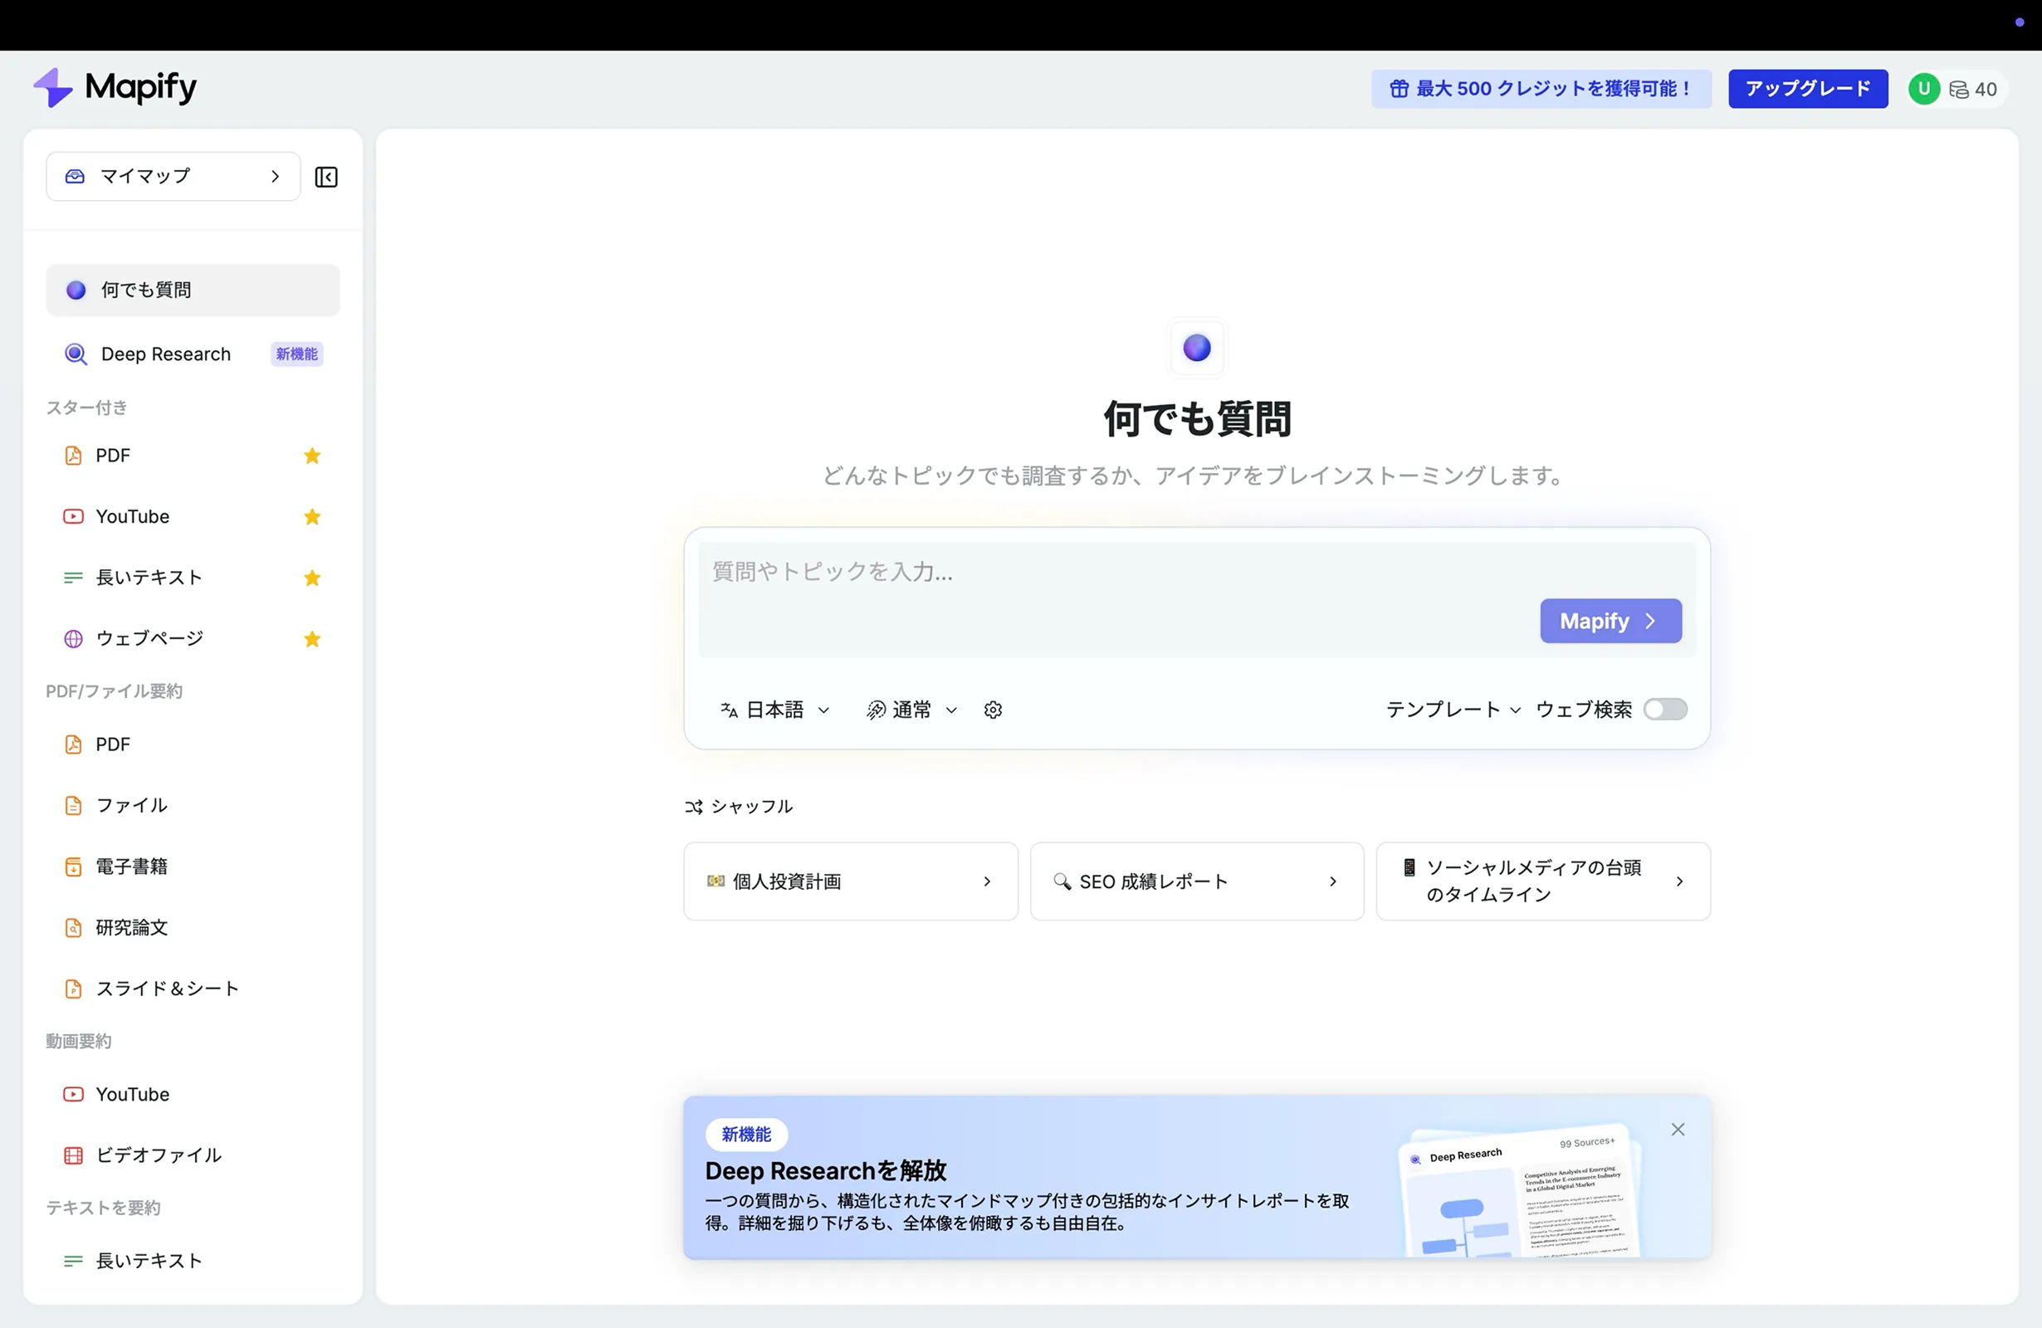Open the 個人投資計画 template card
Viewport: 2042px width, 1328px height.
pos(849,881)
